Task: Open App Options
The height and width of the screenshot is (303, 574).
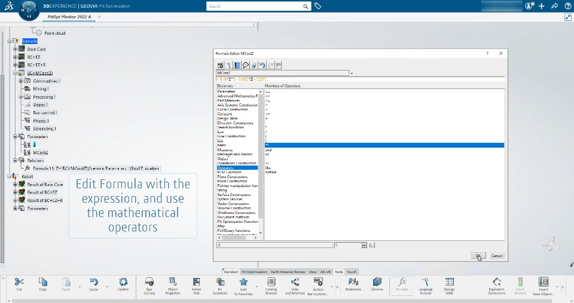Action: click(x=149, y=286)
